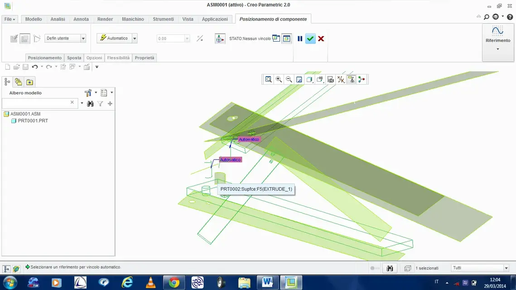Viewport: 516px width, 290px height.
Task: Expand the Defin utente connection dropdown
Action: click(83, 39)
